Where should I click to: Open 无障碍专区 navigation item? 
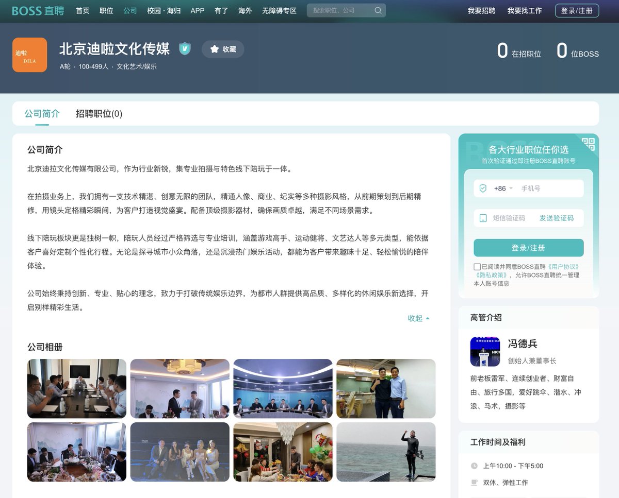point(279,10)
